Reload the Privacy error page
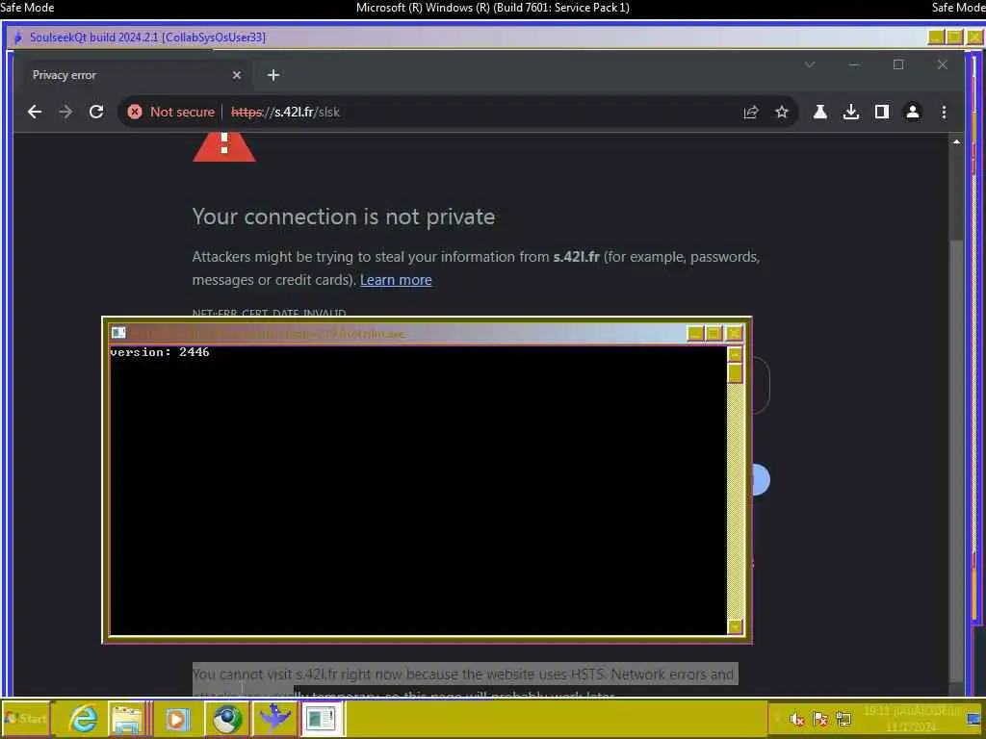This screenshot has height=739, width=986. (x=96, y=112)
